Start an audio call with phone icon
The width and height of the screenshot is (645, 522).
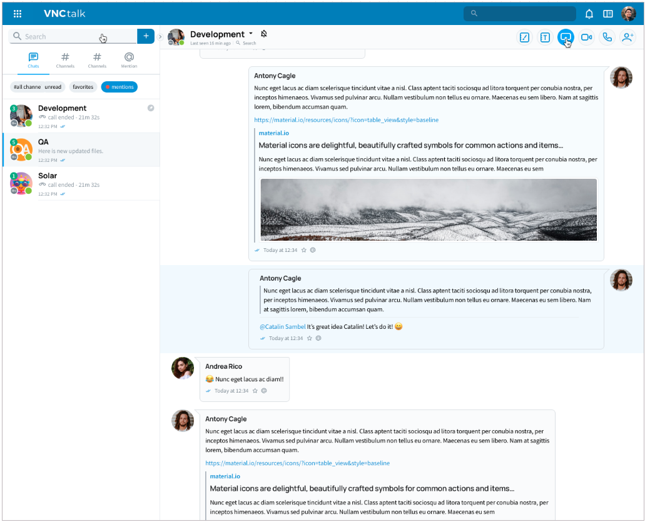tap(607, 38)
